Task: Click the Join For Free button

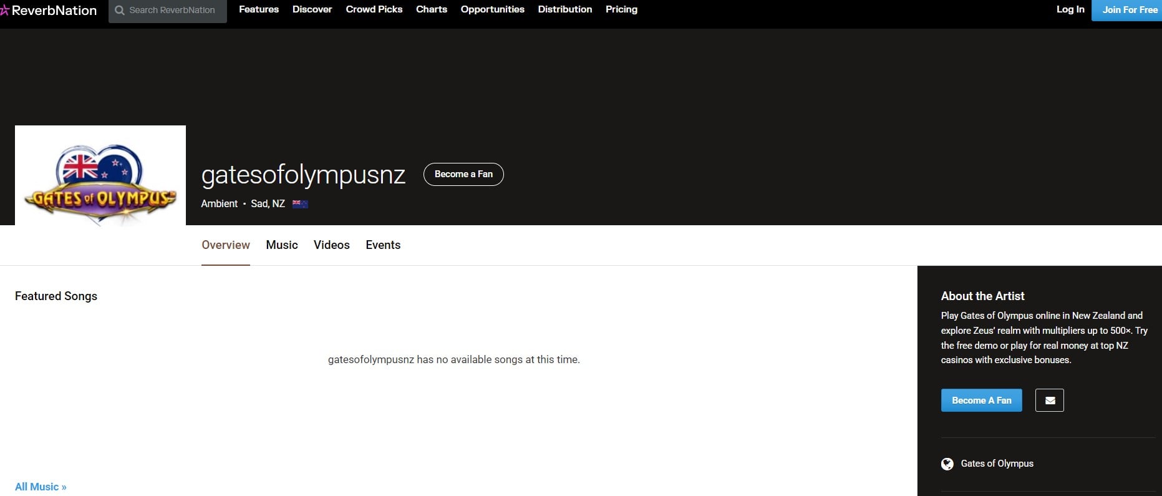Action: 1126,10
